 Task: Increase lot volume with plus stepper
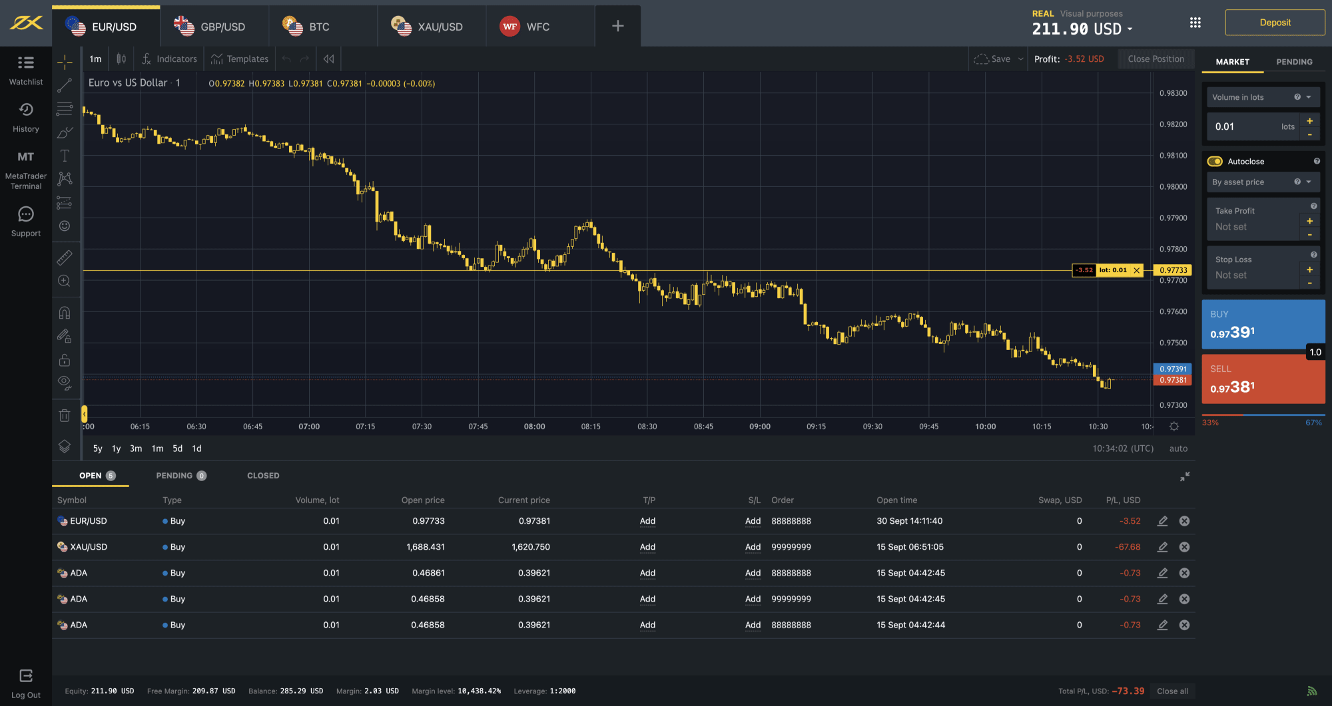[x=1309, y=121]
